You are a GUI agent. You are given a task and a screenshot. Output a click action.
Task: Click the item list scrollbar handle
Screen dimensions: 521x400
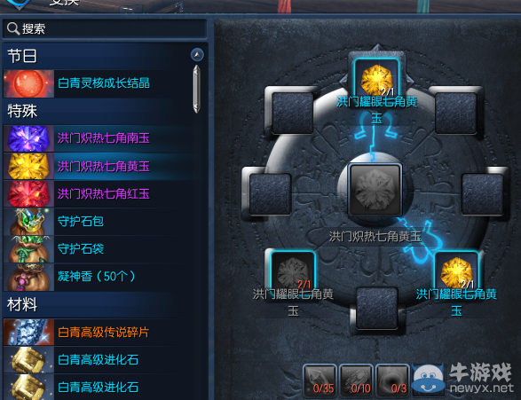pyautogui.click(x=196, y=89)
